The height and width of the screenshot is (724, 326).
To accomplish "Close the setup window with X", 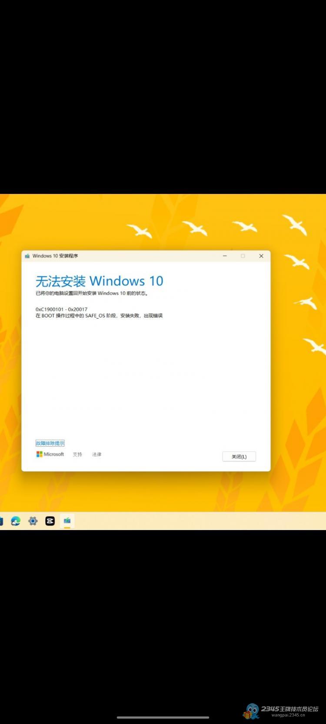I will point(261,256).
